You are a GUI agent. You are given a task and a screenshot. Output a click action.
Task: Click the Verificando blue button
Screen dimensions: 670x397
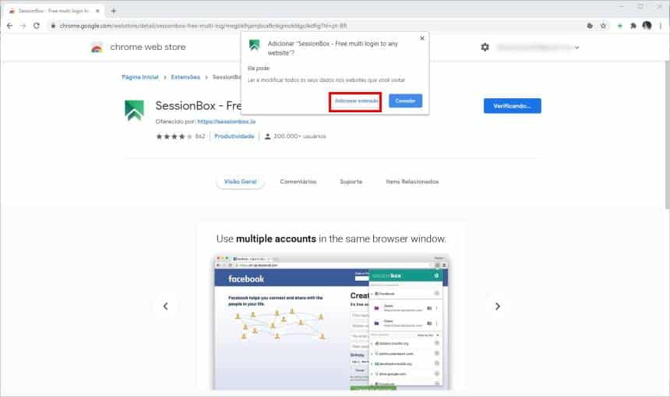pyautogui.click(x=513, y=105)
